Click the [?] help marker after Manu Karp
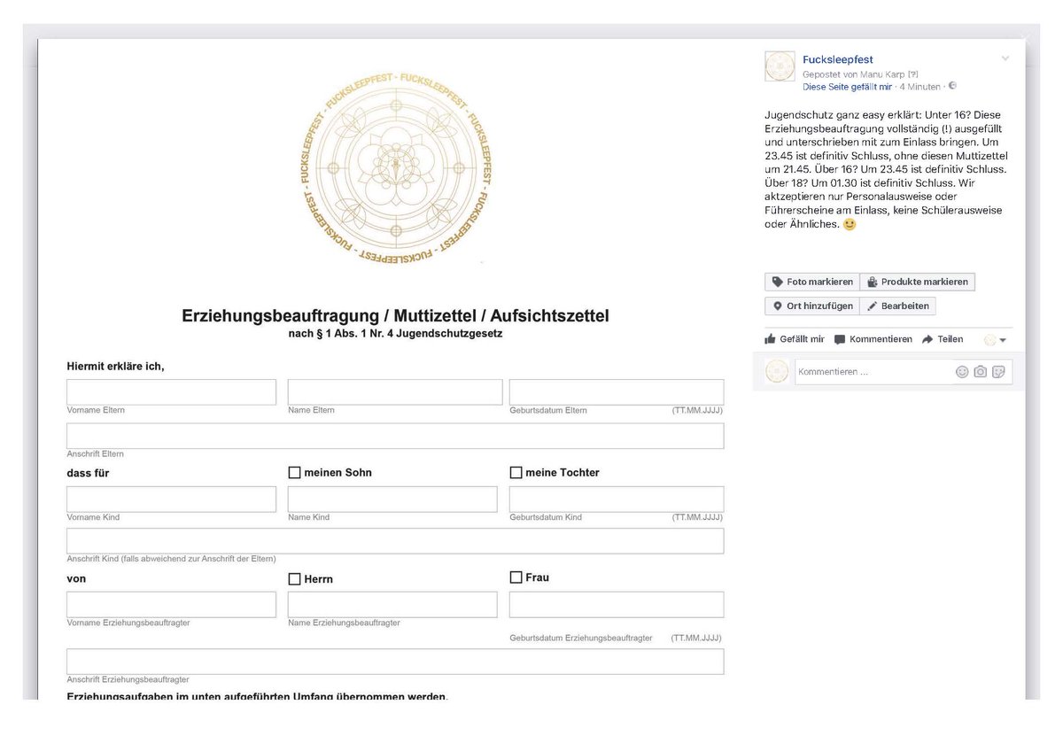Image resolution: width=1063 pixels, height=751 pixels. [913, 74]
